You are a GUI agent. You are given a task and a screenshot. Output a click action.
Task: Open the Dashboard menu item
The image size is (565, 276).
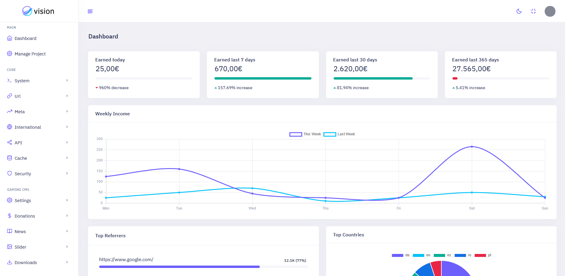(x=39, y=38)
